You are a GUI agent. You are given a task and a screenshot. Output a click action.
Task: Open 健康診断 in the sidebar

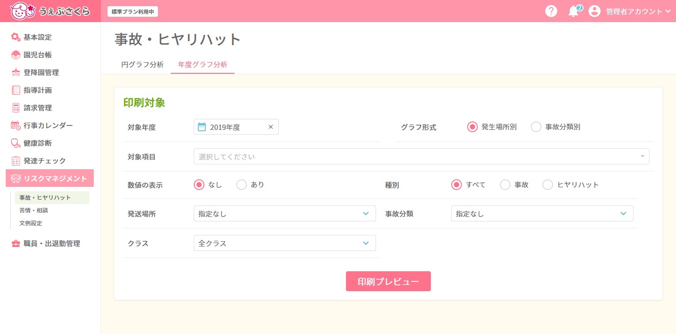coord(38,143)
